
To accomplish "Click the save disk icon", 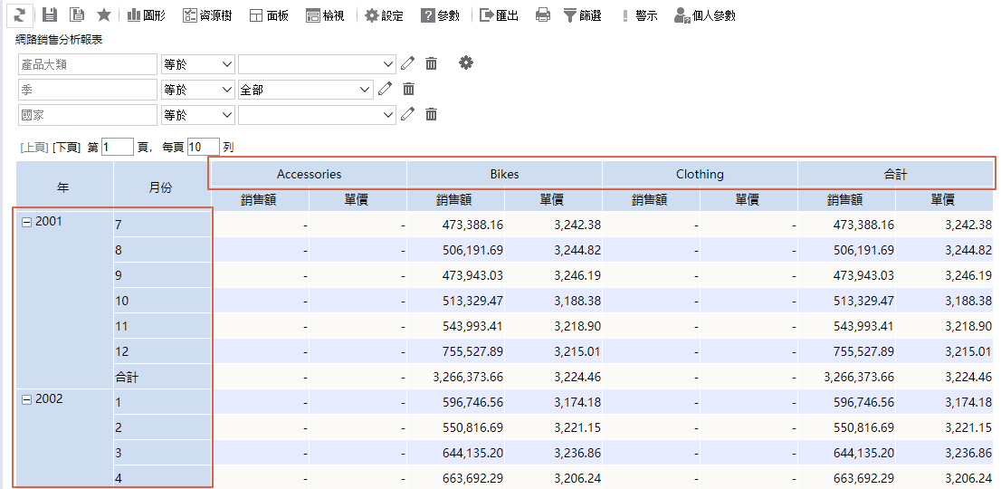I will pyautogui.click(x=50, y=15).
